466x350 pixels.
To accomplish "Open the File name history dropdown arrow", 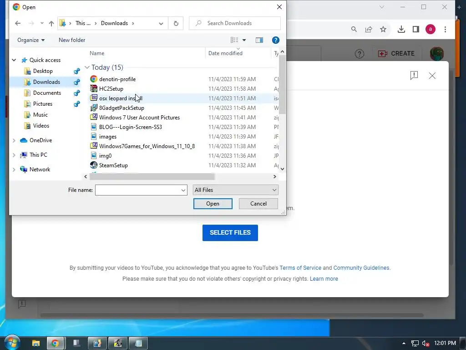I will pos(183,190).
